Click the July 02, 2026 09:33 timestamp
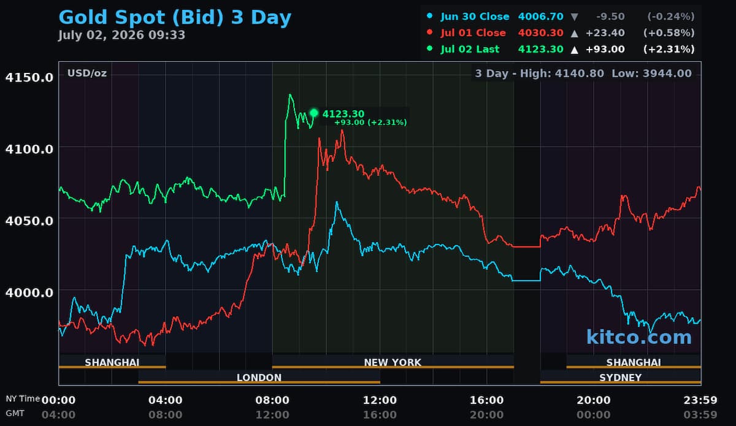Viewport: 736px width, 426px height. [x=121, y=35]
